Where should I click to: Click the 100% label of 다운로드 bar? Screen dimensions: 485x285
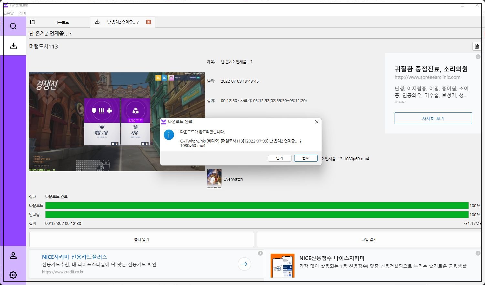[x=475, y=206]
